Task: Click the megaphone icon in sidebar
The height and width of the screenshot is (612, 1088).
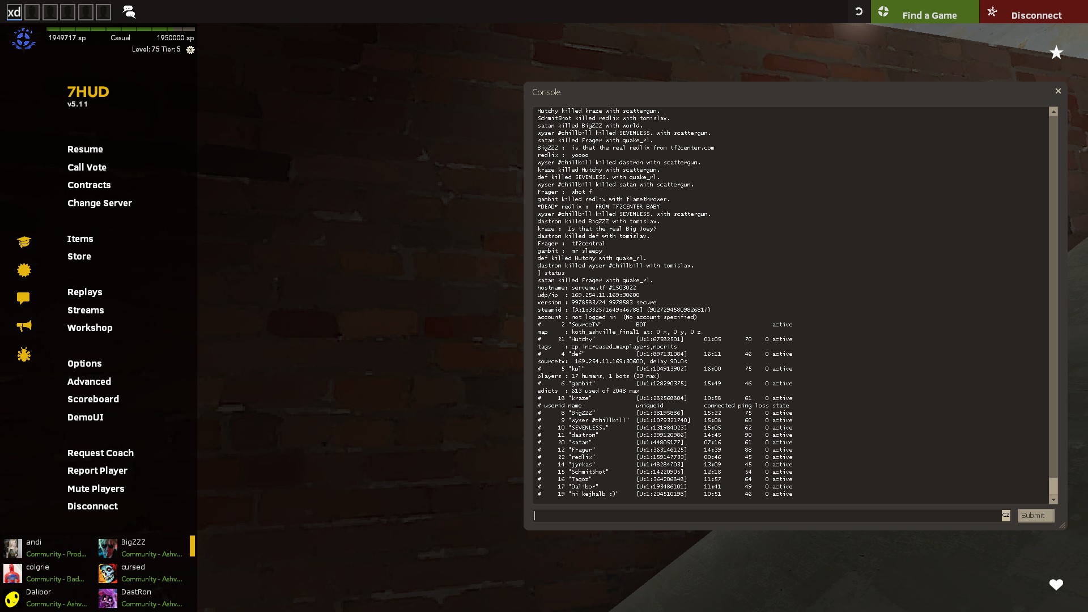Action: (x=24, y=326)
